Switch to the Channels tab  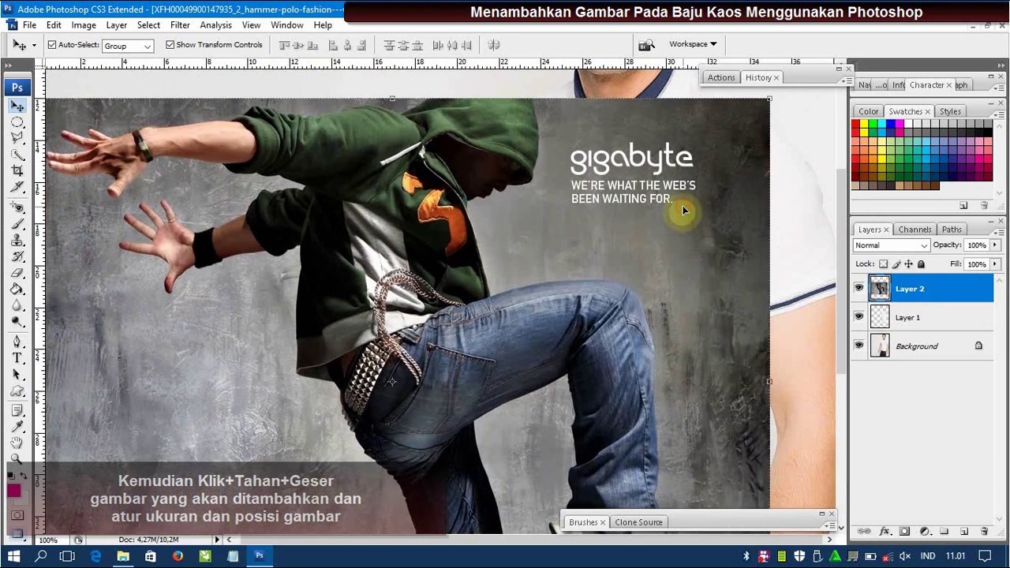point(915,230)
